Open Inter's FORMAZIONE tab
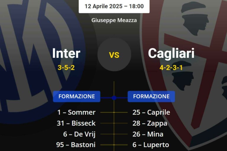The image size is (227, 151). point(77,96)
